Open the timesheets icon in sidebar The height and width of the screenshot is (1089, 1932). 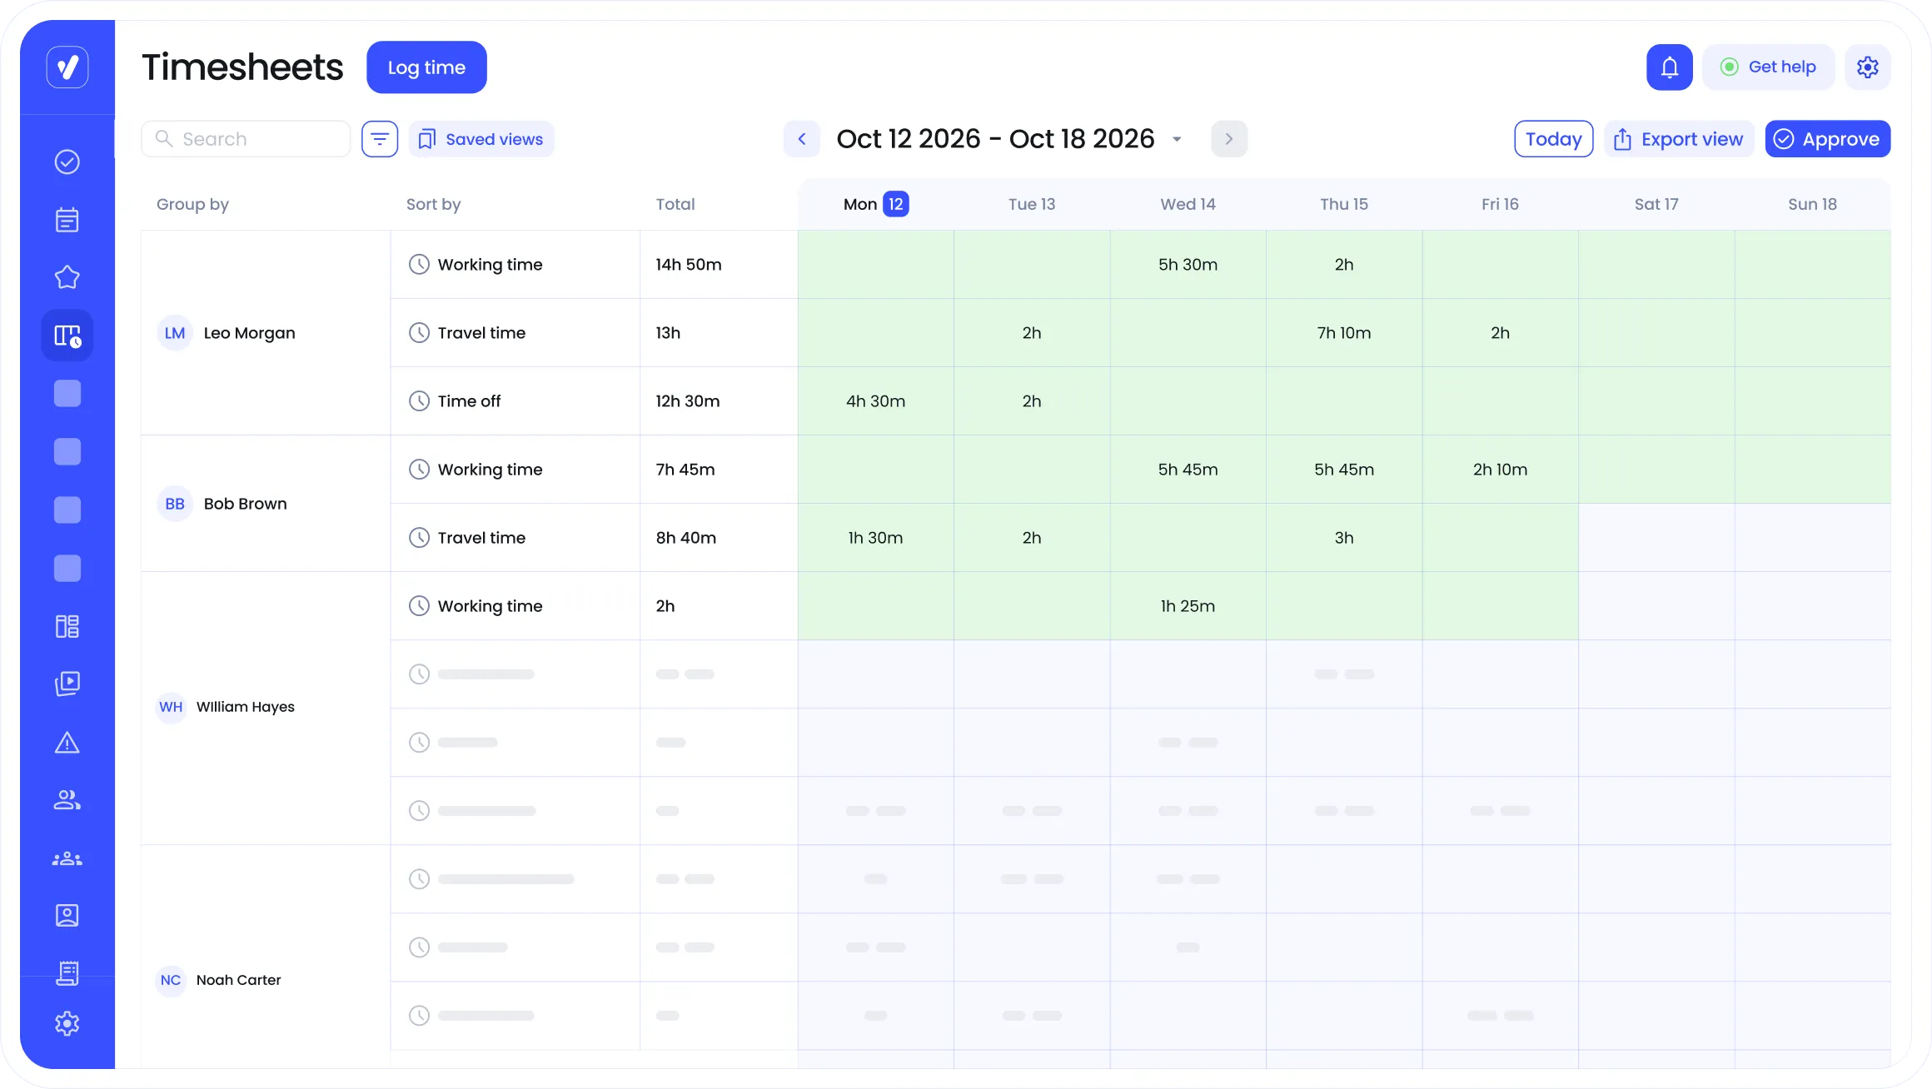[67, 336]
